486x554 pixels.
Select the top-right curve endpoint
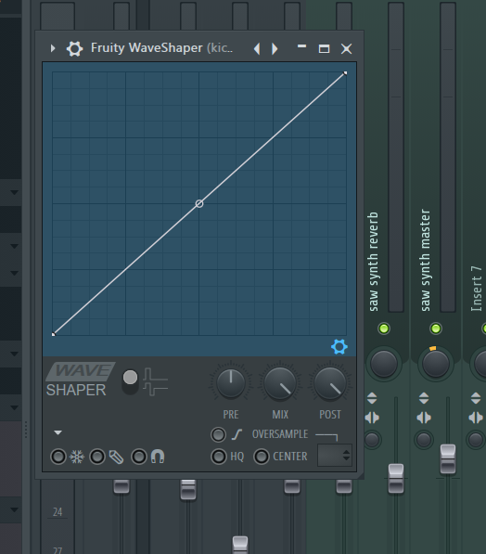345,73
